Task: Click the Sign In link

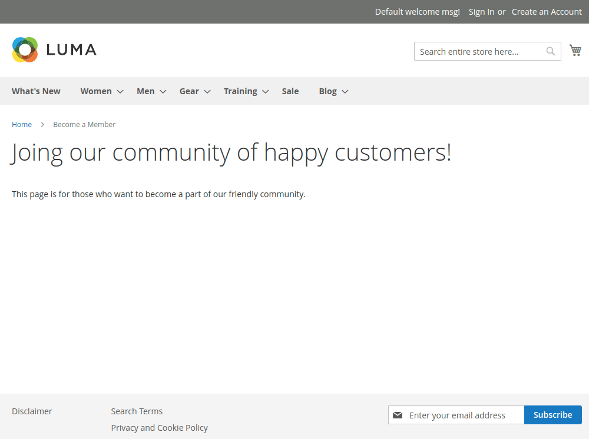Action: pyautogui.click(x=481, y=12)
